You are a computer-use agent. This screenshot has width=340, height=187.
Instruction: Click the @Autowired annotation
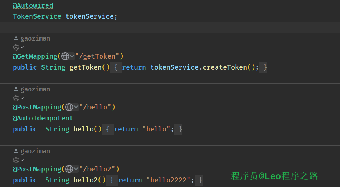(33, 5)
